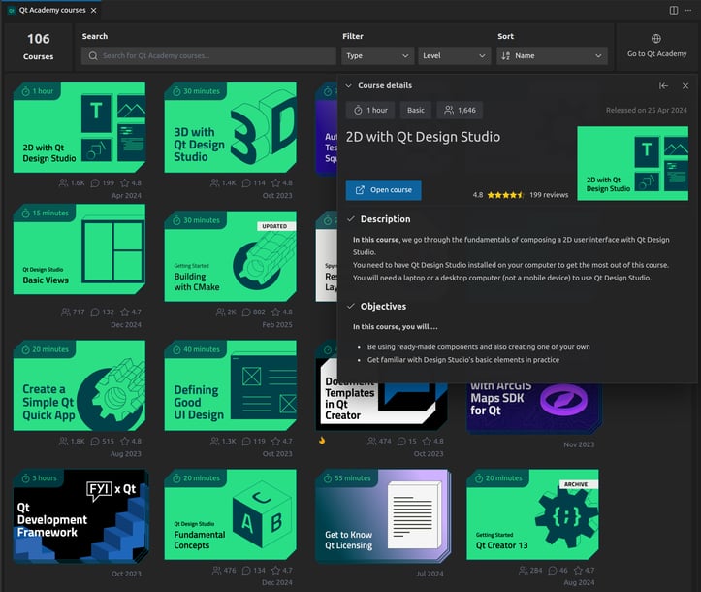
Task: Click the Basic level chip
Action: coord(415,110)
